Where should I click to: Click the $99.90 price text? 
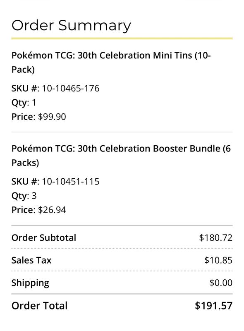[x=52, y=117]
